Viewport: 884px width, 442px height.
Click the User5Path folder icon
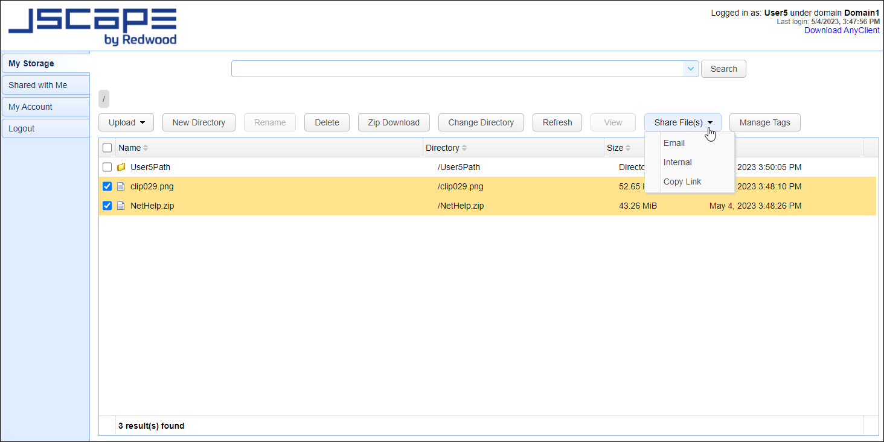pyautogui.click(x=121, y=167)
